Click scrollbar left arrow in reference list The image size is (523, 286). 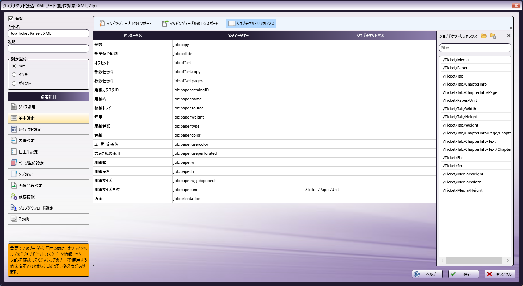tap(443, 261)
